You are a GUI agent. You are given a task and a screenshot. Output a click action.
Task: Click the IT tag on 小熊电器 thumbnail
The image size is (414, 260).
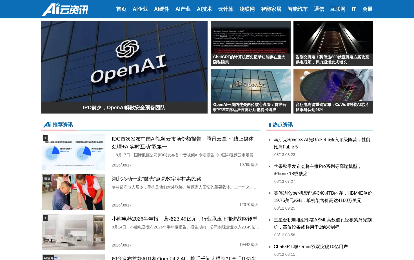[45, 218]
